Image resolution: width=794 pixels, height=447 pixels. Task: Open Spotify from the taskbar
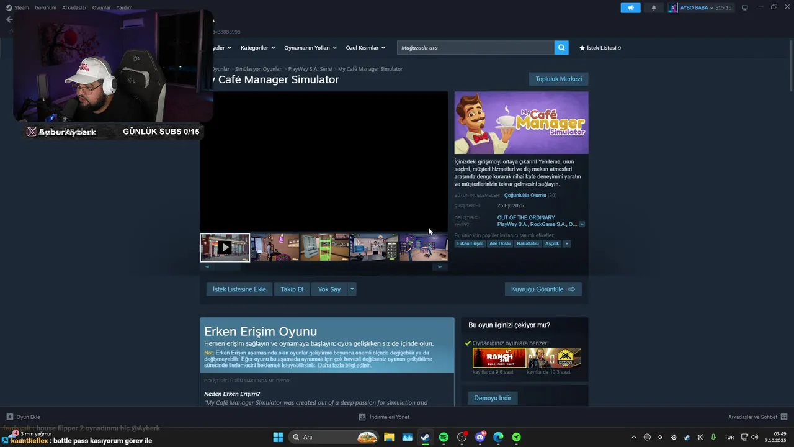coord(444,437)
